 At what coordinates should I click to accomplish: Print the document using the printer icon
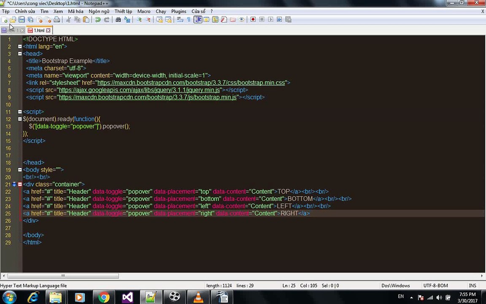pyautogui.click(x=57, y=19)
